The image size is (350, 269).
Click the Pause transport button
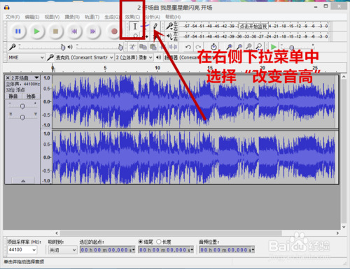coord(18,31)
